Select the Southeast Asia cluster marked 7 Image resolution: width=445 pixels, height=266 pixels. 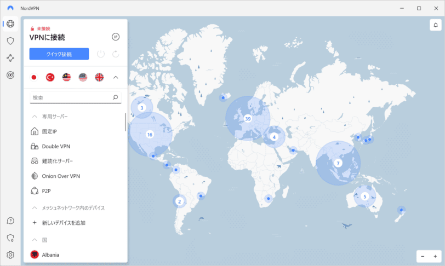[x=338, y=163]
